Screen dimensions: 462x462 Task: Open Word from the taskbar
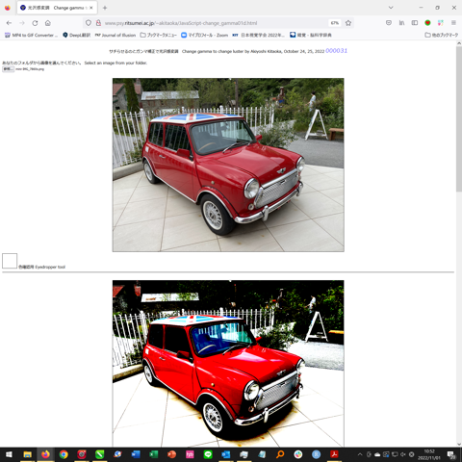(136, 454)
